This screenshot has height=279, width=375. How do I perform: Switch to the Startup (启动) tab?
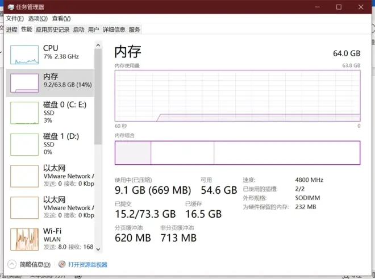click(78, 30)
